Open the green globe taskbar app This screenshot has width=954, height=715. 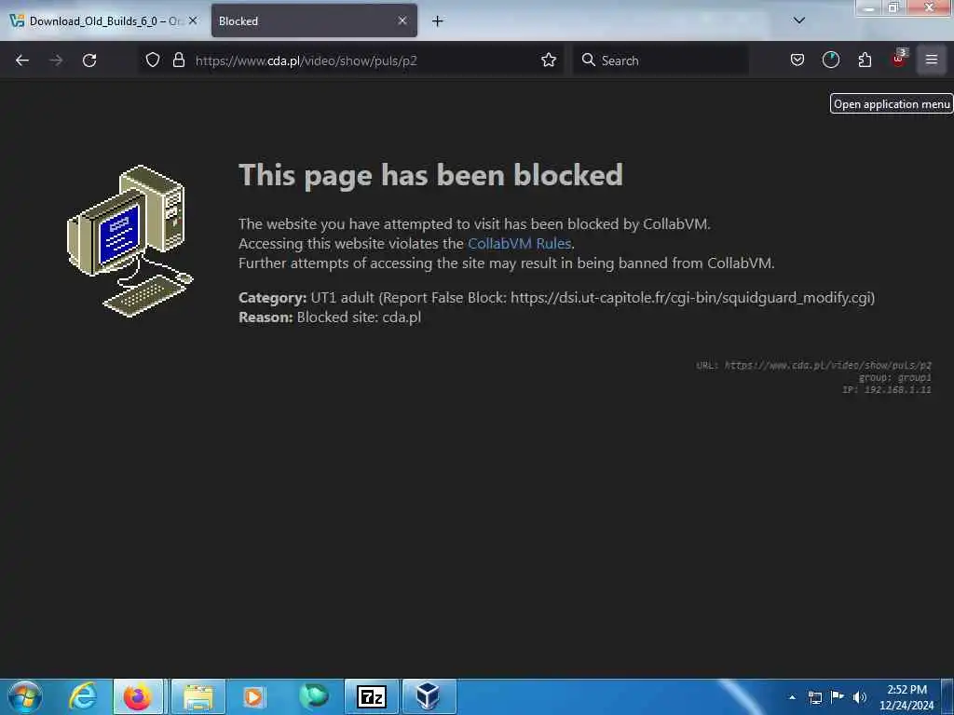314,696
